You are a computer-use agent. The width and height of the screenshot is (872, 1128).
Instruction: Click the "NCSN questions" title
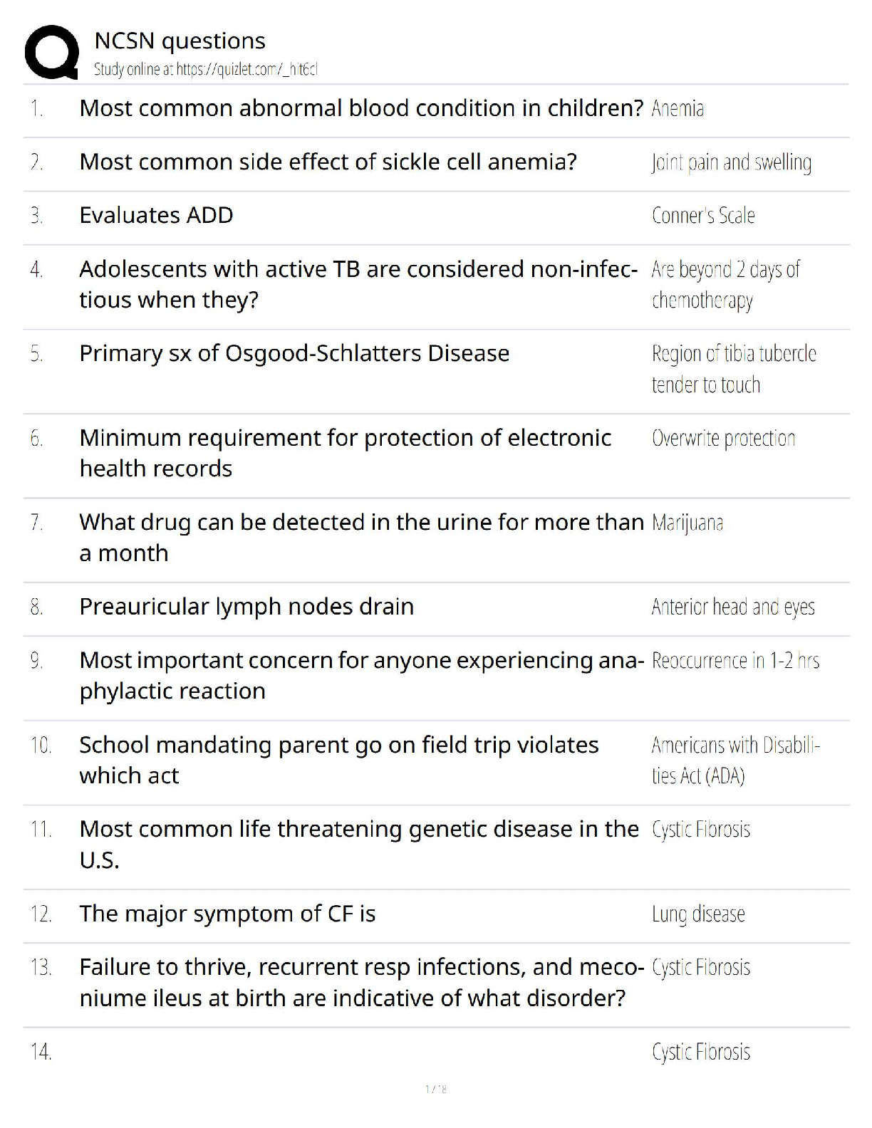click(x=180, y=41)
